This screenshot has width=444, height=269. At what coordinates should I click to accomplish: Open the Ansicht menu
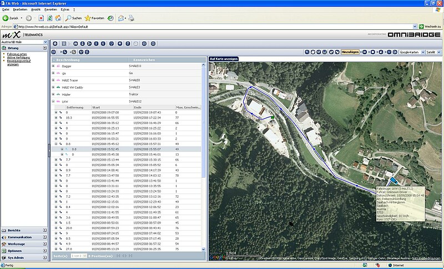click(36, 9)
